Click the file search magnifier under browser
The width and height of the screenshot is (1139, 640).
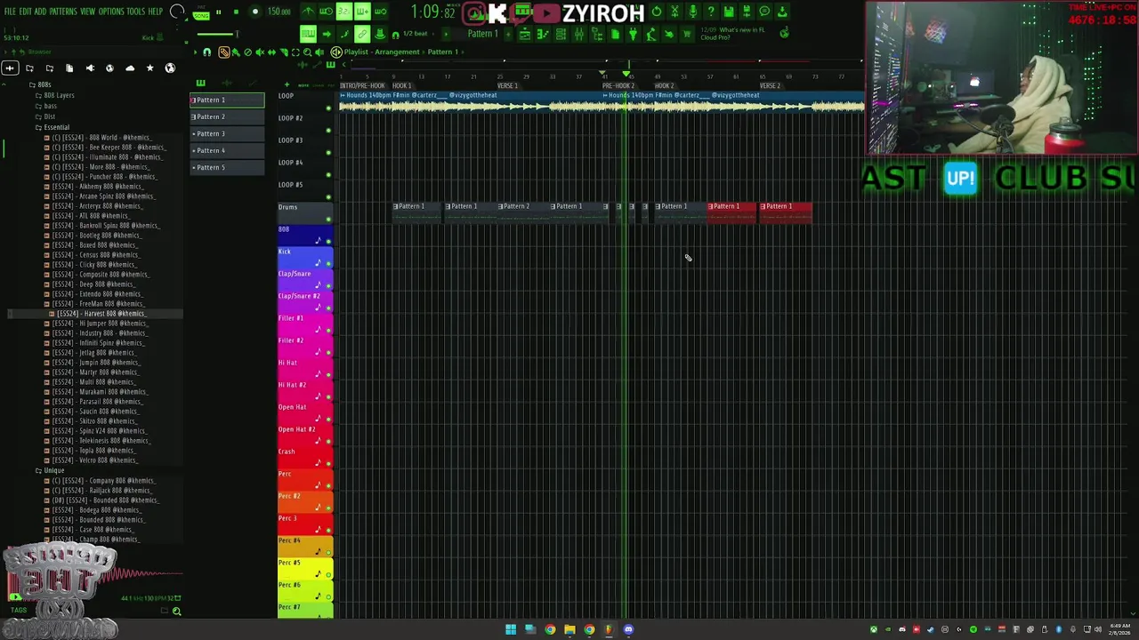coord(176,611)
